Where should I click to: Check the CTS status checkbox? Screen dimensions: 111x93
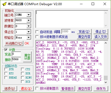tap(23, 69)
